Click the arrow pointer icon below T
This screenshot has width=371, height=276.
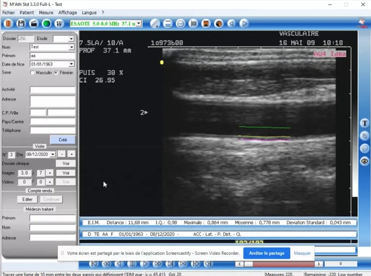pos(365,136)
